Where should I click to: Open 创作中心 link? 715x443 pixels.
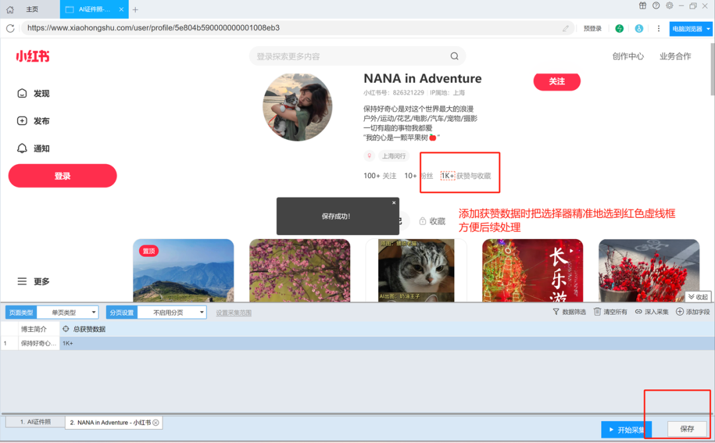(628, 56)
